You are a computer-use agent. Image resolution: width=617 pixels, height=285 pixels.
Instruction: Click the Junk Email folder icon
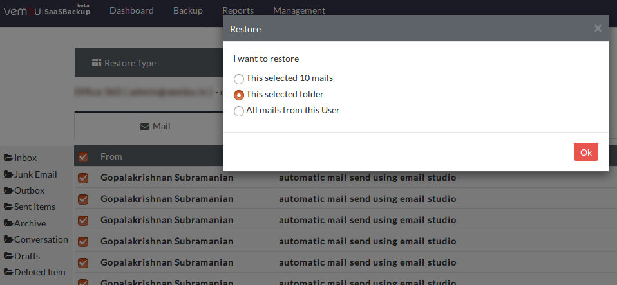tap(8, 174)
